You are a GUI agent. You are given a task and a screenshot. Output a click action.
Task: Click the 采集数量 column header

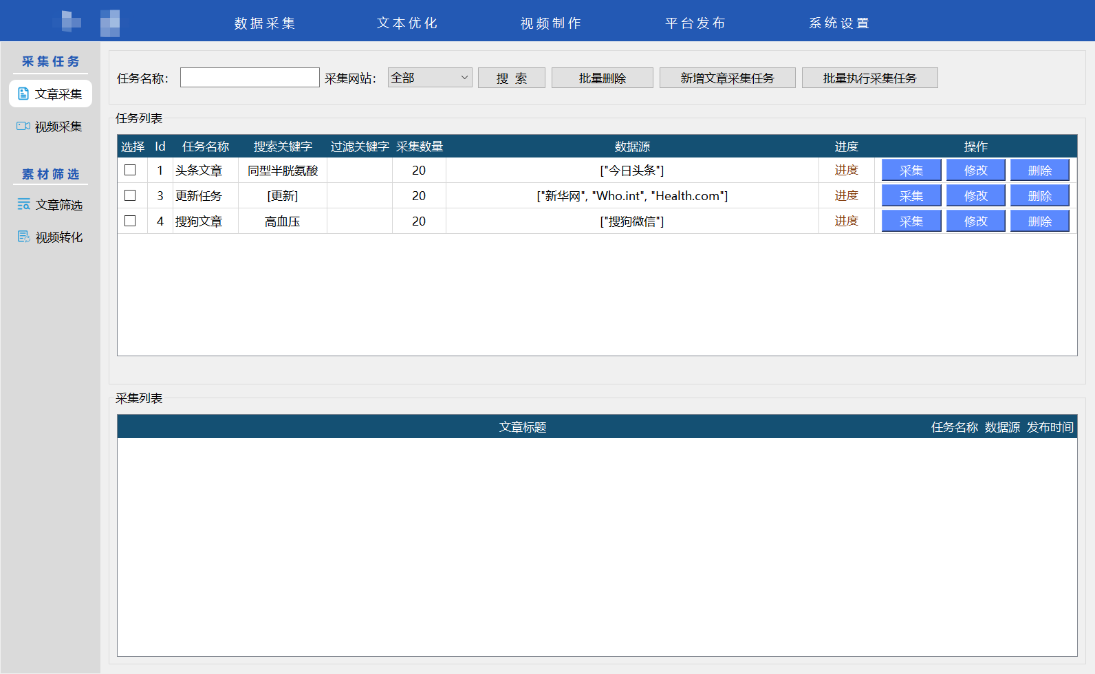coord(420,146)
